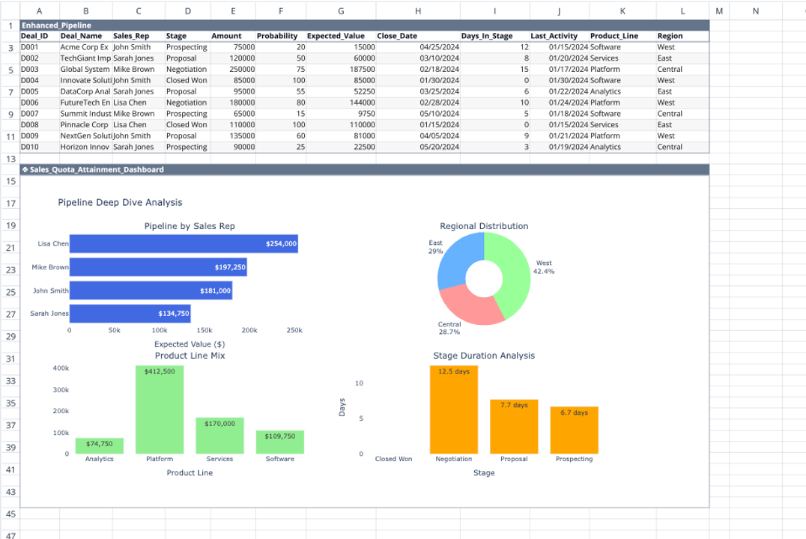Click the Pipeline Deep Dive Analysis title
The height and width of the screenshot is (539, 806).
121,202
